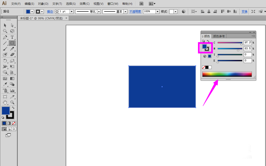266x166 pixels.
Task: Select the Pen tool
Action: (5, 37)
